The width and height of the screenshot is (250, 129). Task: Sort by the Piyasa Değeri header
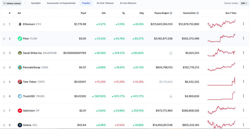coord(162,13)
